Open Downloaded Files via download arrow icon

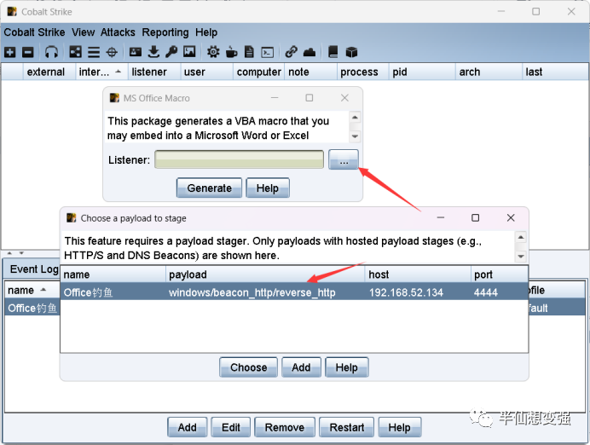(153, 52)
